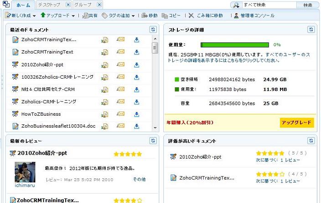Open the 2010Zoho紹介-ppt review title

pos(42,153)
